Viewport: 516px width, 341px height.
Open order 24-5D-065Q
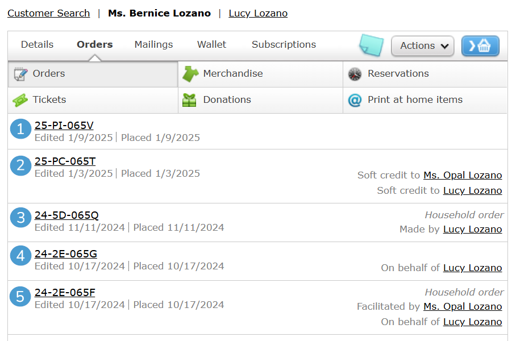(66, 215)
